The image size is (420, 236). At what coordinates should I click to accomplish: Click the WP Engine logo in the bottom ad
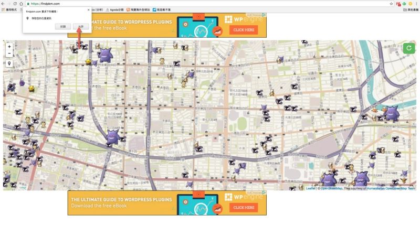(x=244, y=197)
